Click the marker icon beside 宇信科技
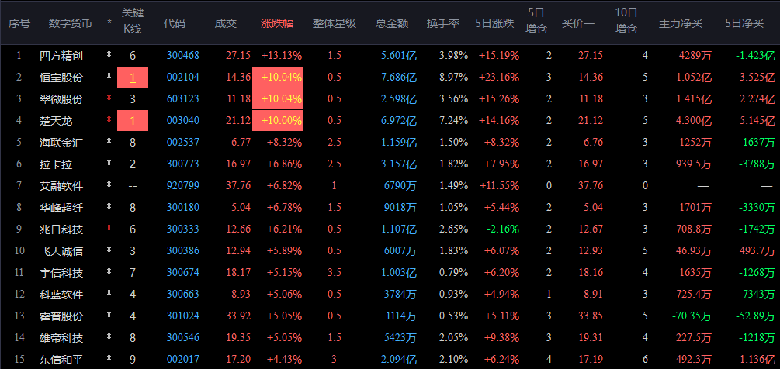 point(109,271)
